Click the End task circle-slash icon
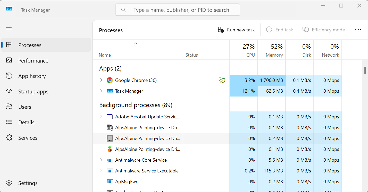The height and width of the screenshot is (192, 368). (269, 30)
